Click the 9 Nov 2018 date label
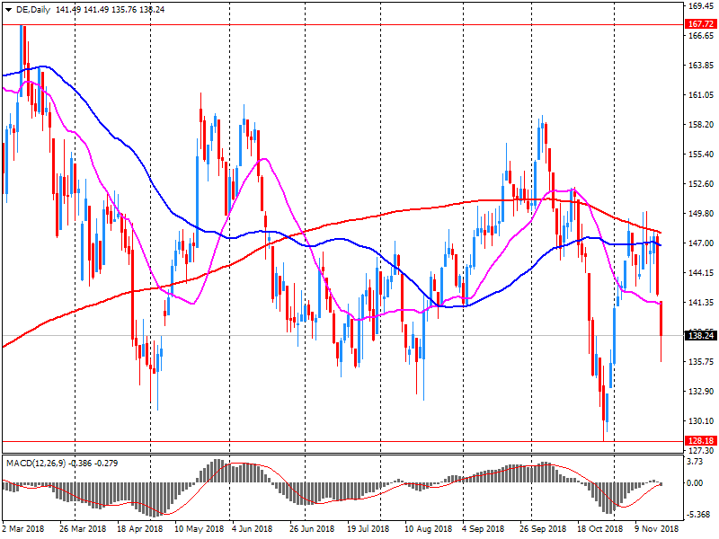Screen dimensions: 719x539 pos(657,529)
